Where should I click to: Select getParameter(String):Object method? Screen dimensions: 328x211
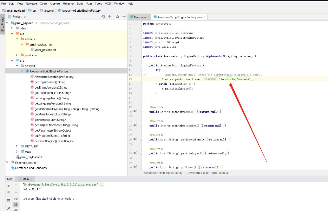[53, 130]
